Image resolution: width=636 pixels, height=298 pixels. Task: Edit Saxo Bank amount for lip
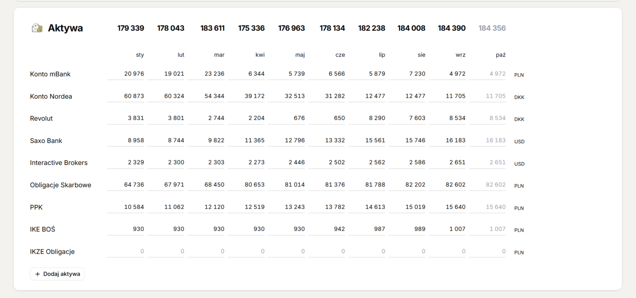367,140
